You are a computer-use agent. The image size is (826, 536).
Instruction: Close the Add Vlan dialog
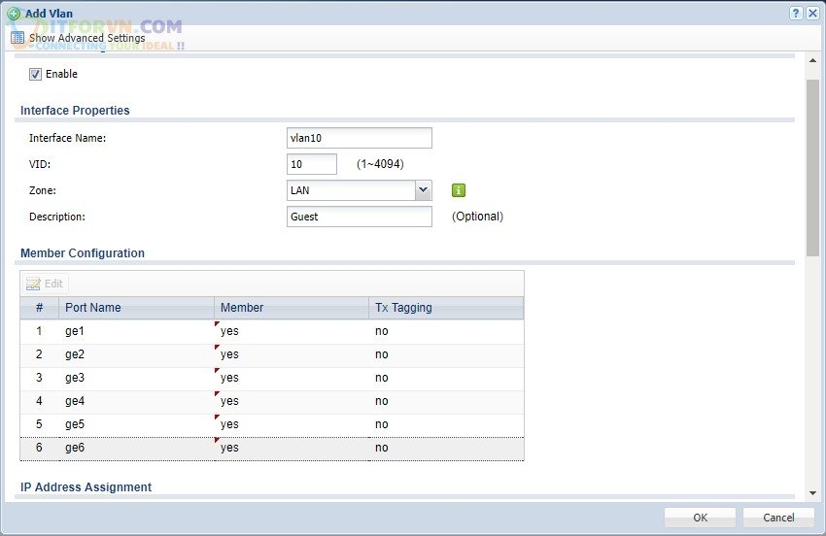click(812, 13)
